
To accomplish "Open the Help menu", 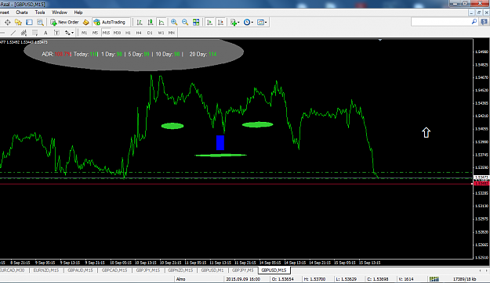I will (78, 13).
